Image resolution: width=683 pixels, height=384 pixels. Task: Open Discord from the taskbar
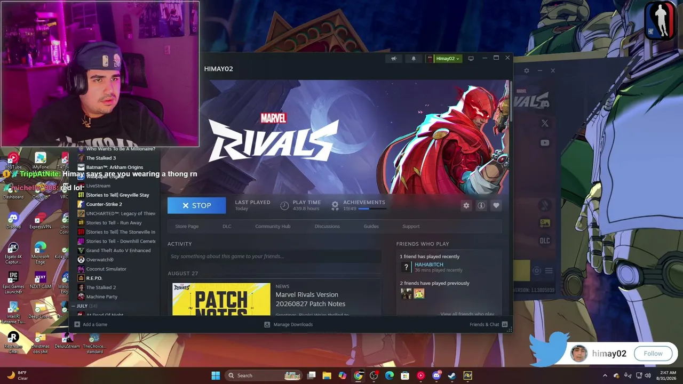[436, 375]
